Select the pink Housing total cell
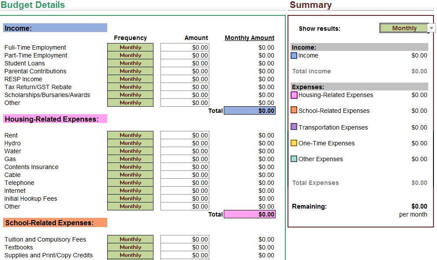The height and width of the screenshot is (260, 437). click(x=250, y=214)
